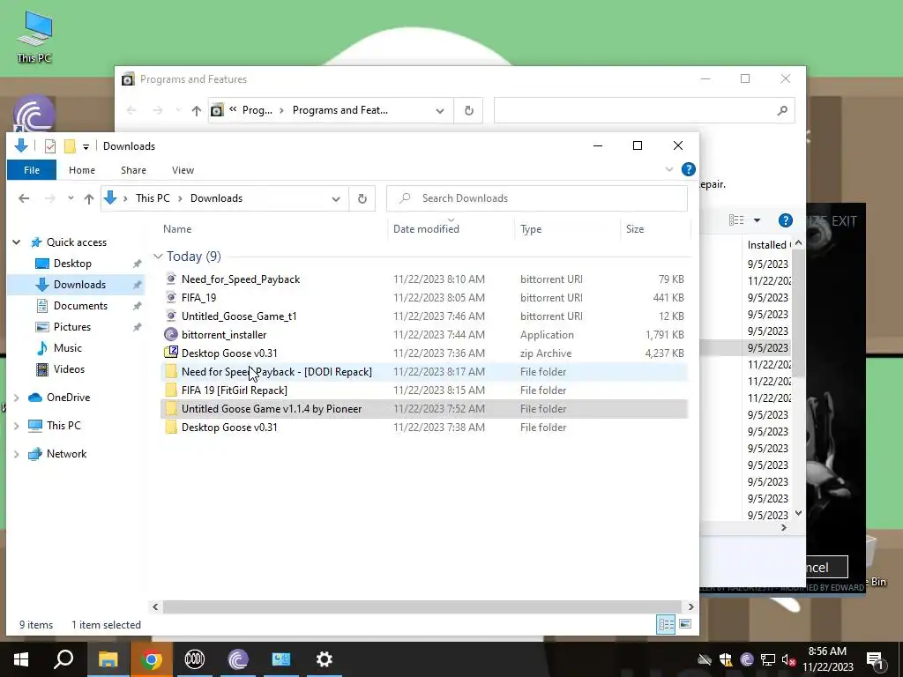Expand the This PC tree node

pyautogui.click(x=17, y=426)
